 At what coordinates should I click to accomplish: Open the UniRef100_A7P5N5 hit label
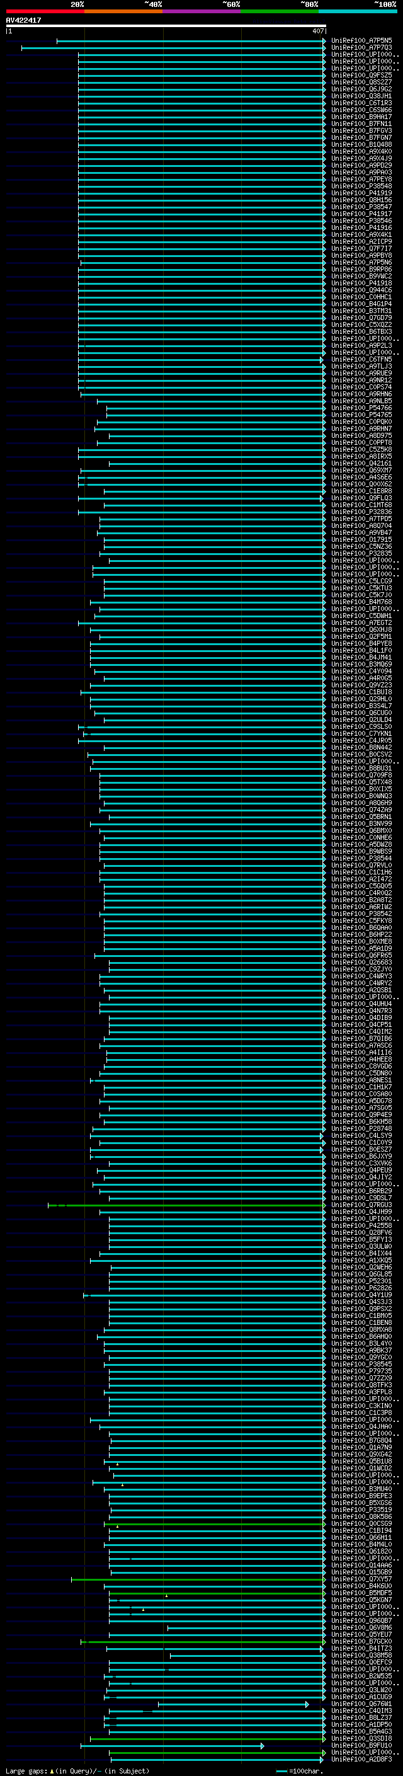pyautogui.click(x=361, y=41)
